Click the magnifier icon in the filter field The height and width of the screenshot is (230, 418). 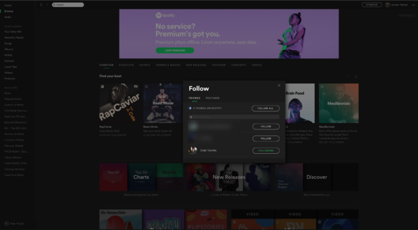[191, 117]
